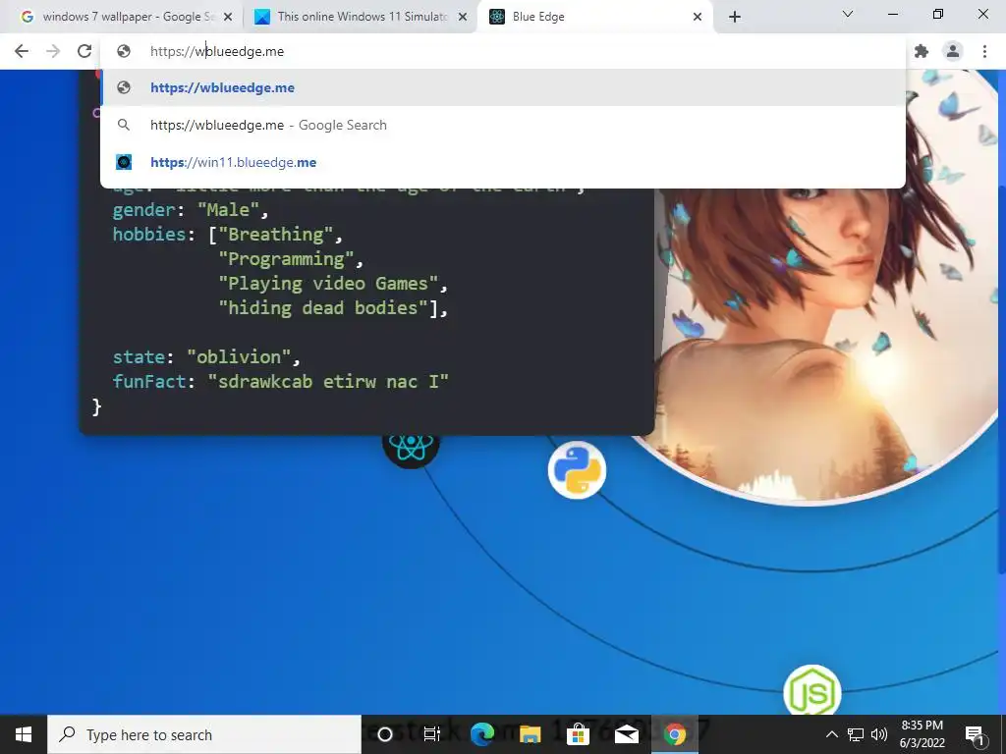Open the tab search chevron dropdown
The image size is (1006, 754).
[x=848, y=14]
